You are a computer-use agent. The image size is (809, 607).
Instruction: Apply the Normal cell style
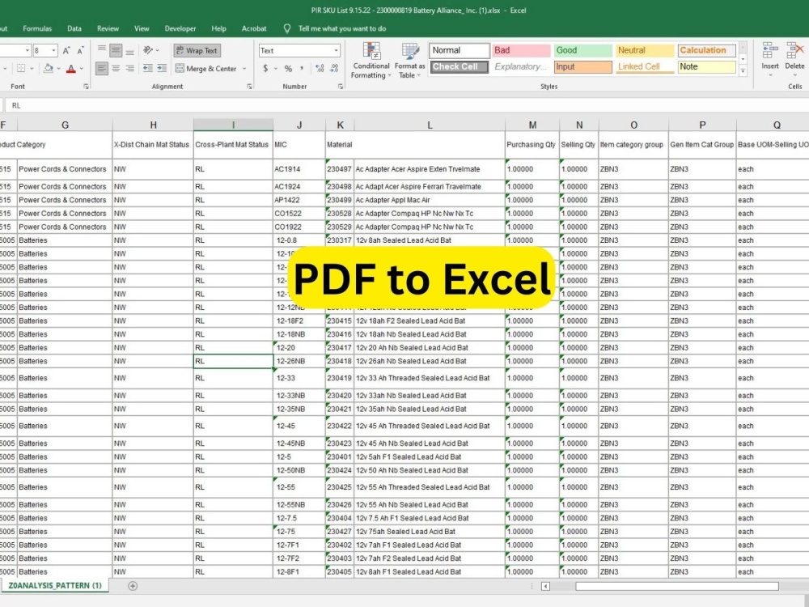(x=460, y=50)
